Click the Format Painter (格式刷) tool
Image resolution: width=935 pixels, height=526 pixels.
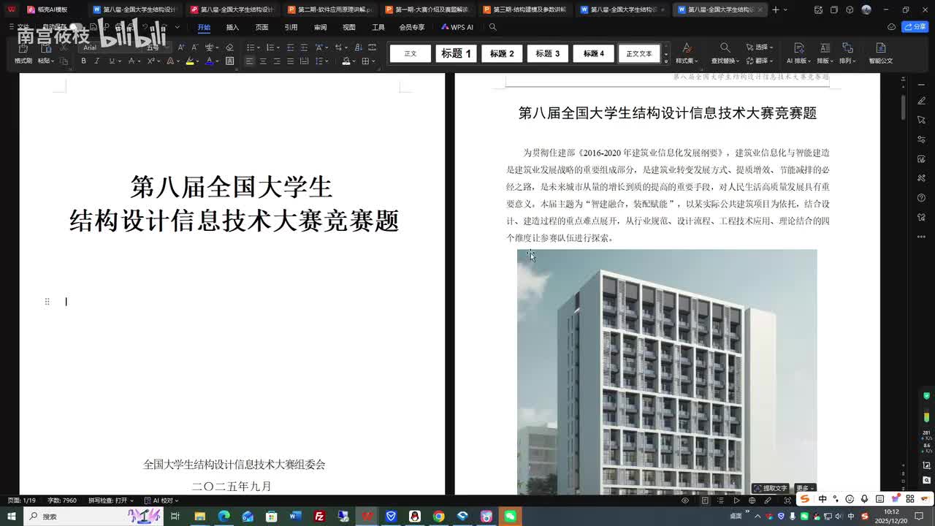click(x=23, y=53)
